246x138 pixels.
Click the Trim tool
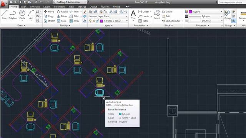pos(74,11)
